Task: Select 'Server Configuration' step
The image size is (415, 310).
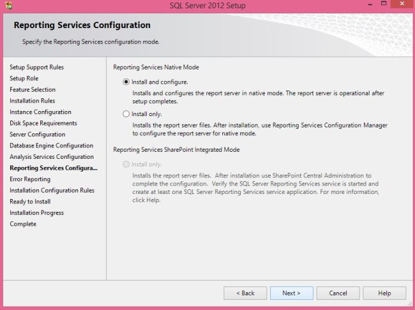Action: [x=37, y=134]
